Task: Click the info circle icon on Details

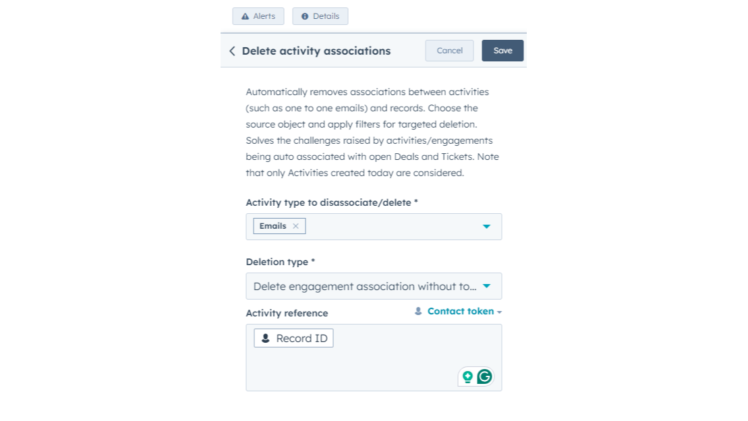Action: click(x=305, y=16)
